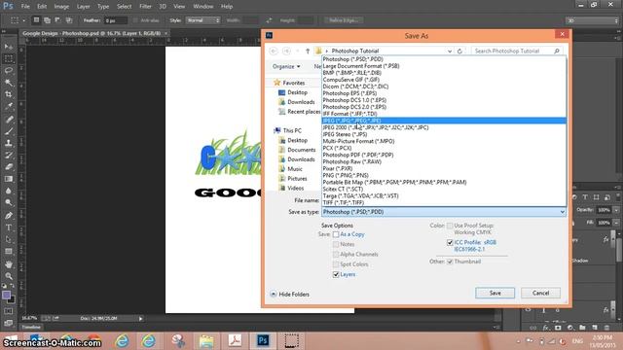
Task: Select the Rectangle shape tool
Action: (x=9, y=251)
